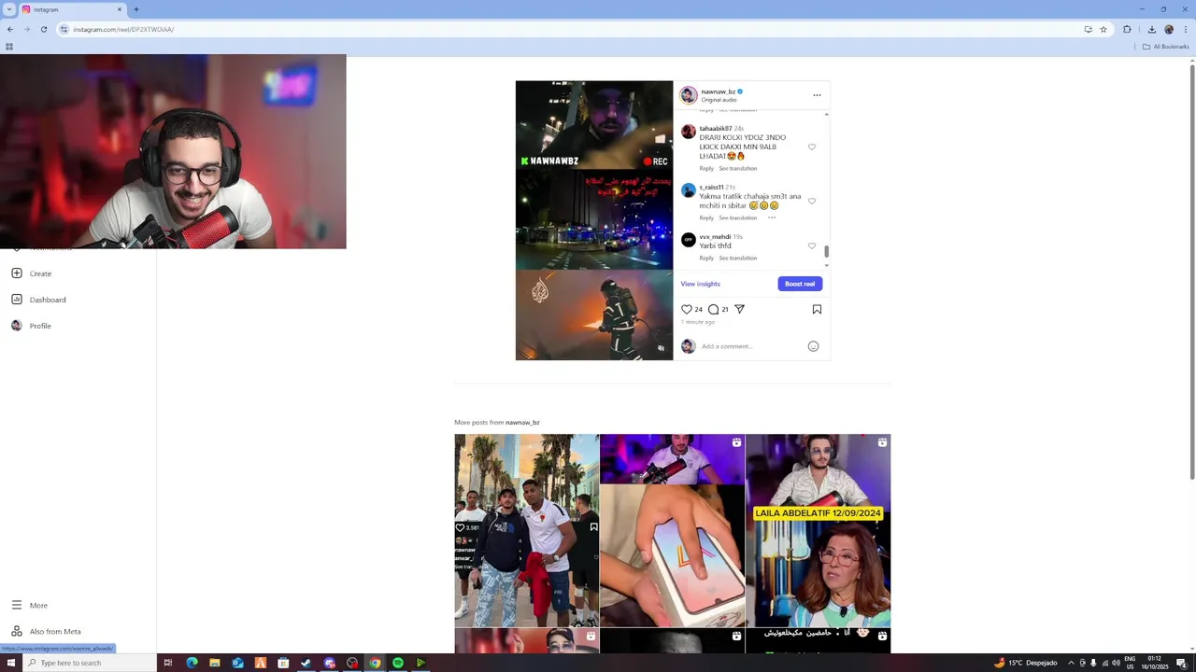
Task: Click the Type here to search box
Action: tap(89, 663)
